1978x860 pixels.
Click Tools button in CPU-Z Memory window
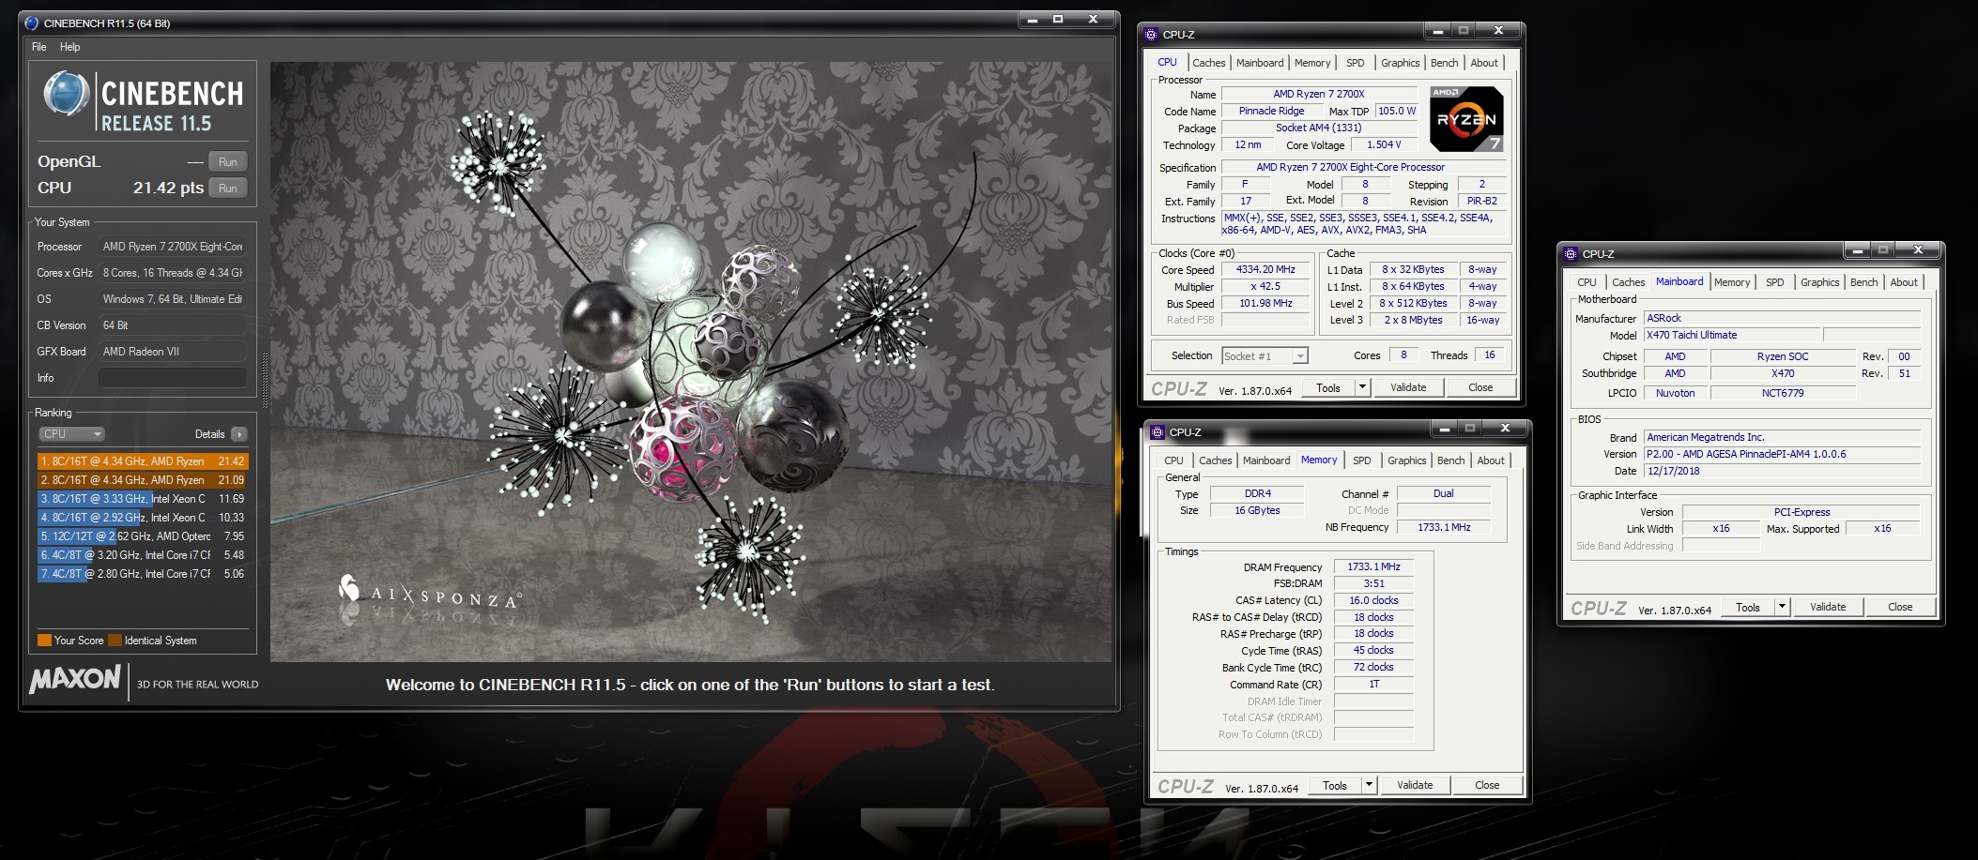(1334, 786)
